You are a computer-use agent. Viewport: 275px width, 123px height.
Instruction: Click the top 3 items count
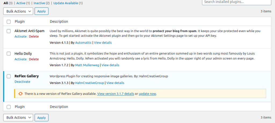pos(266,11)
